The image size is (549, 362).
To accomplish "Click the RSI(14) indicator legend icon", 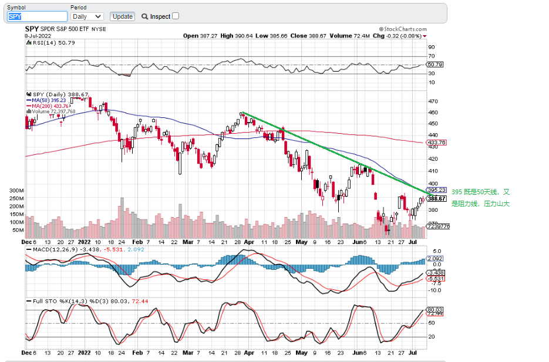I will pos(28,42).
